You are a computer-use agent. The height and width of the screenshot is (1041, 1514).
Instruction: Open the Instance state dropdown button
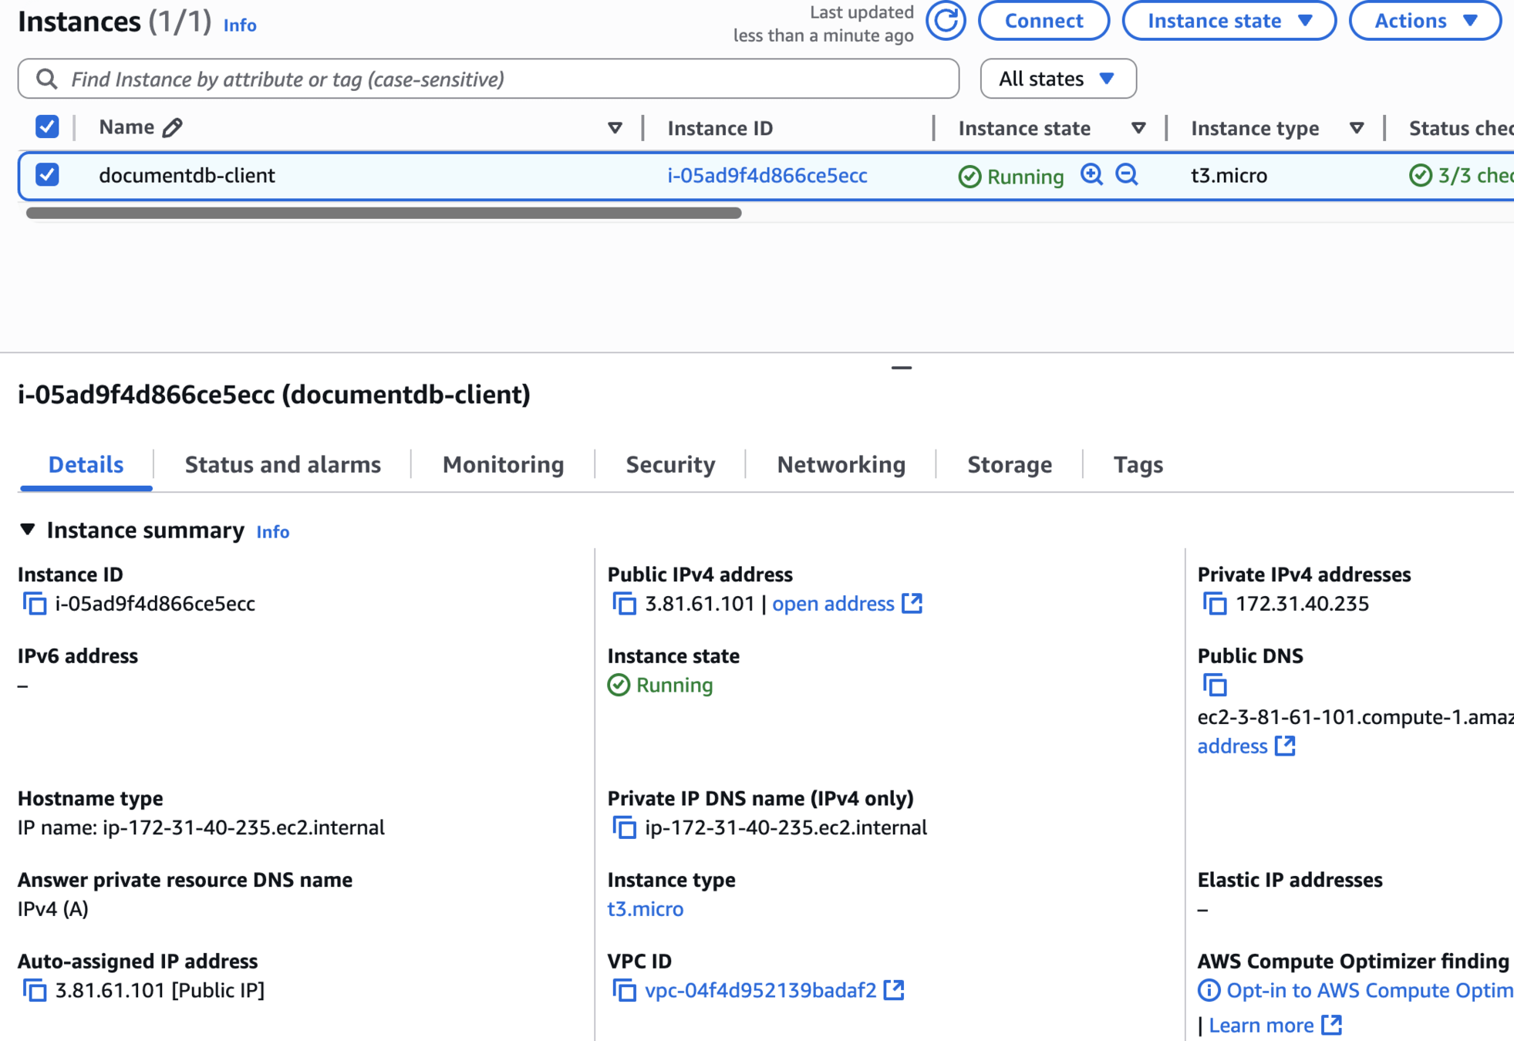point(1229,21)
